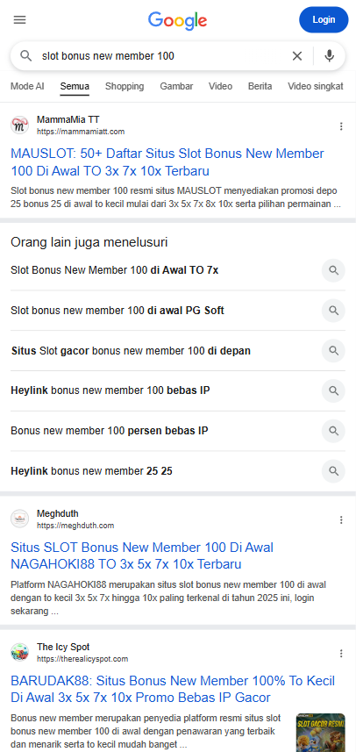356x752 pixels.
Task: Open more options for The Icy Spot result
Action: pyautogui.click(x=341, y=653)
